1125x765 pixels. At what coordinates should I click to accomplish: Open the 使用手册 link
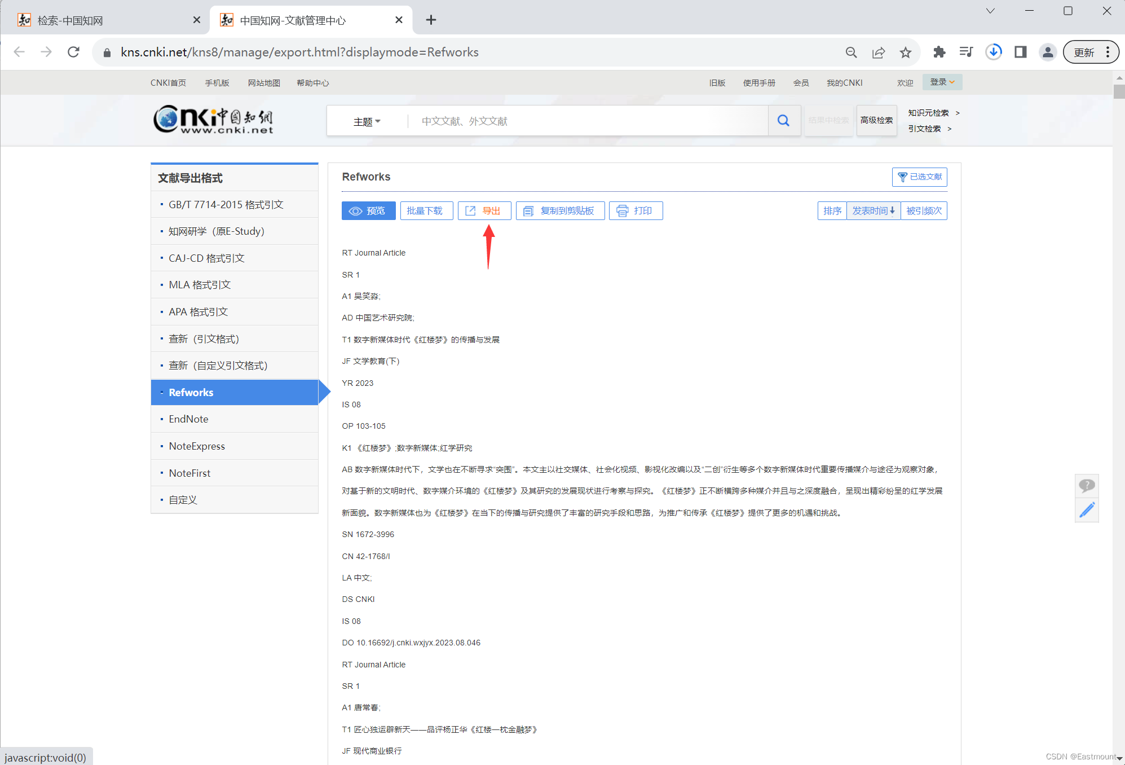[x=759, y=83]
